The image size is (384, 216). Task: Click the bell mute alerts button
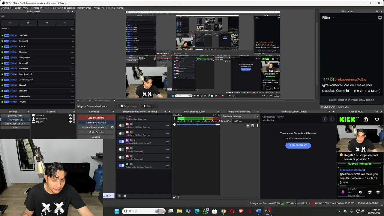[28, 22]
